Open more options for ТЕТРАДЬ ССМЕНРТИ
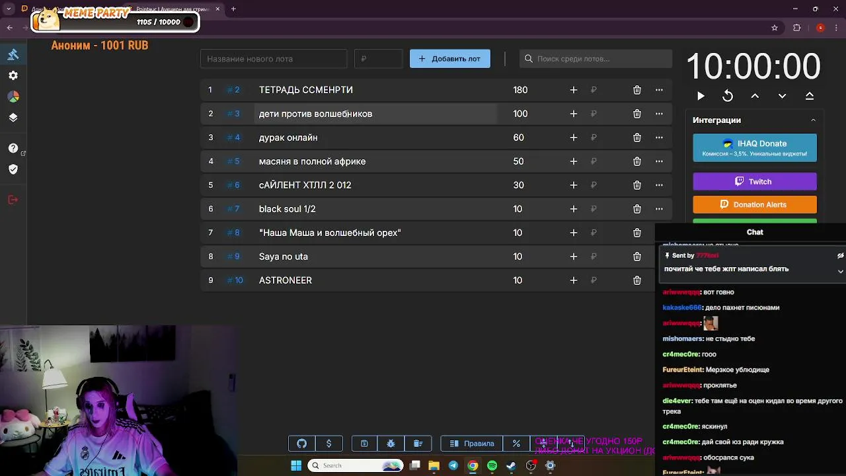This screenshot has height=476, width=846. tap(659, 90)
